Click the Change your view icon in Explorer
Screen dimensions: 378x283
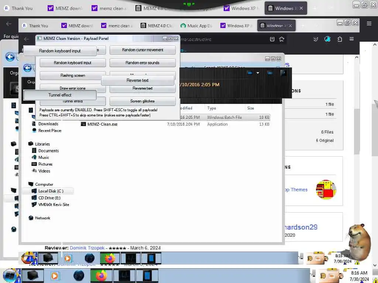pyautogui.click(x=250, y=73)
